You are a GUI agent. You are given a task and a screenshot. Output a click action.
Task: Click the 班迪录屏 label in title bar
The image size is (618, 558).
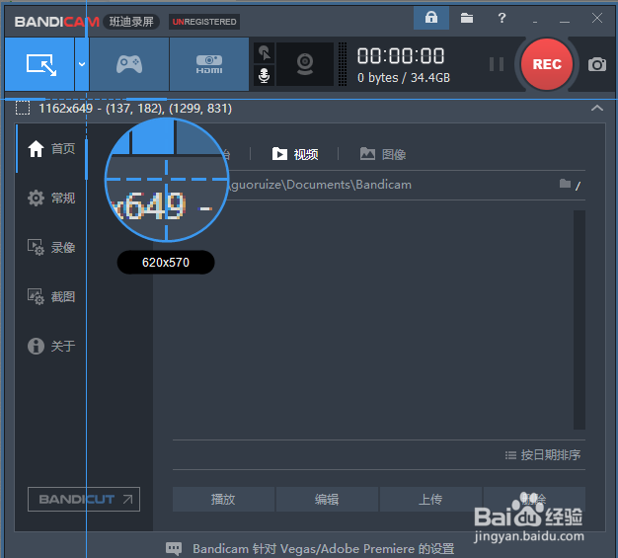(131, 22)
